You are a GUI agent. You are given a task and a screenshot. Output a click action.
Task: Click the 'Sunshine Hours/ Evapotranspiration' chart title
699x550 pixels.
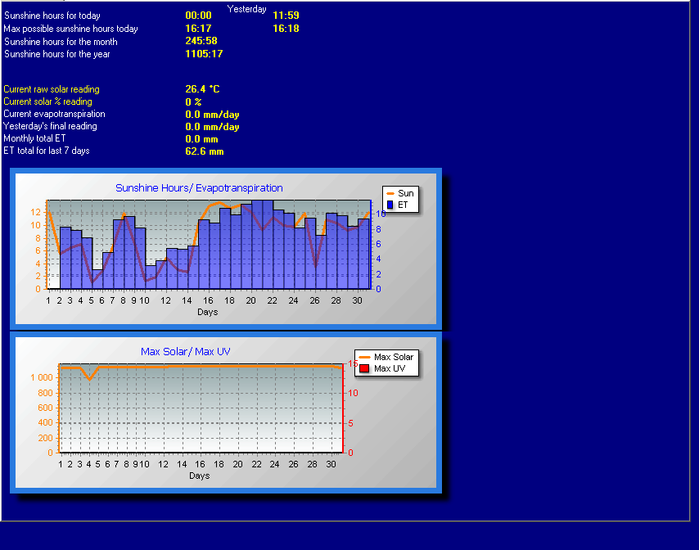click(x=199, y=188)
